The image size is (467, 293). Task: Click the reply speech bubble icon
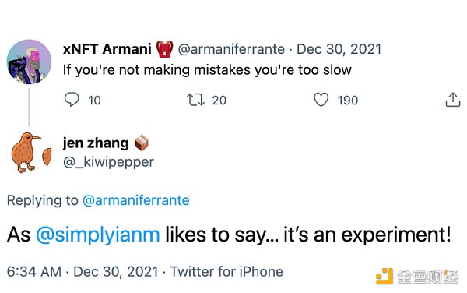pyautogui.click(x=72, y=100)
